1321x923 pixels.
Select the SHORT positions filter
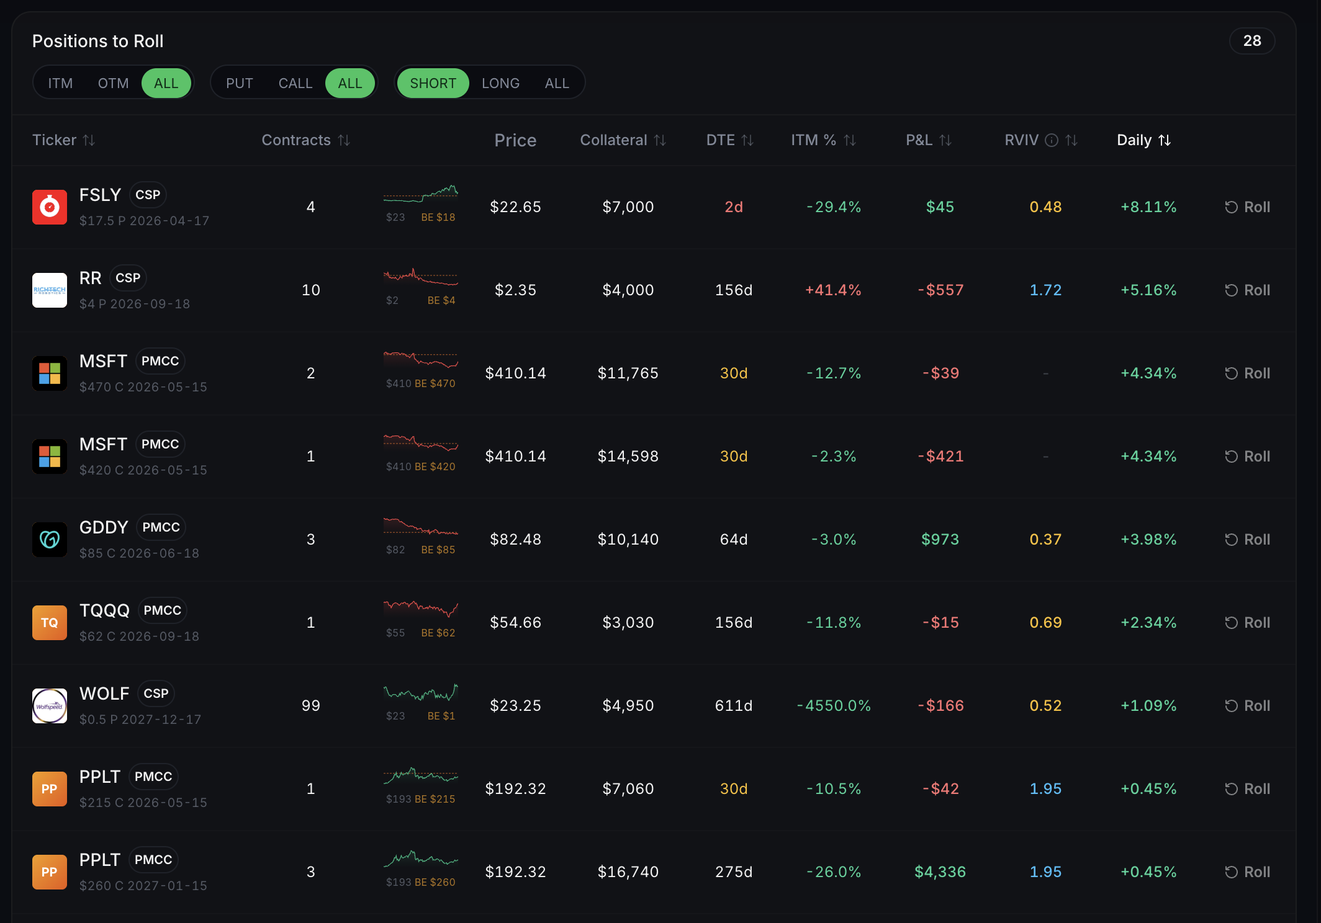pyautogui.click(x=433, y=83)
